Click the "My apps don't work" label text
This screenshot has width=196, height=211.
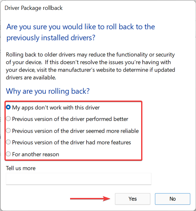click(56, 108)
